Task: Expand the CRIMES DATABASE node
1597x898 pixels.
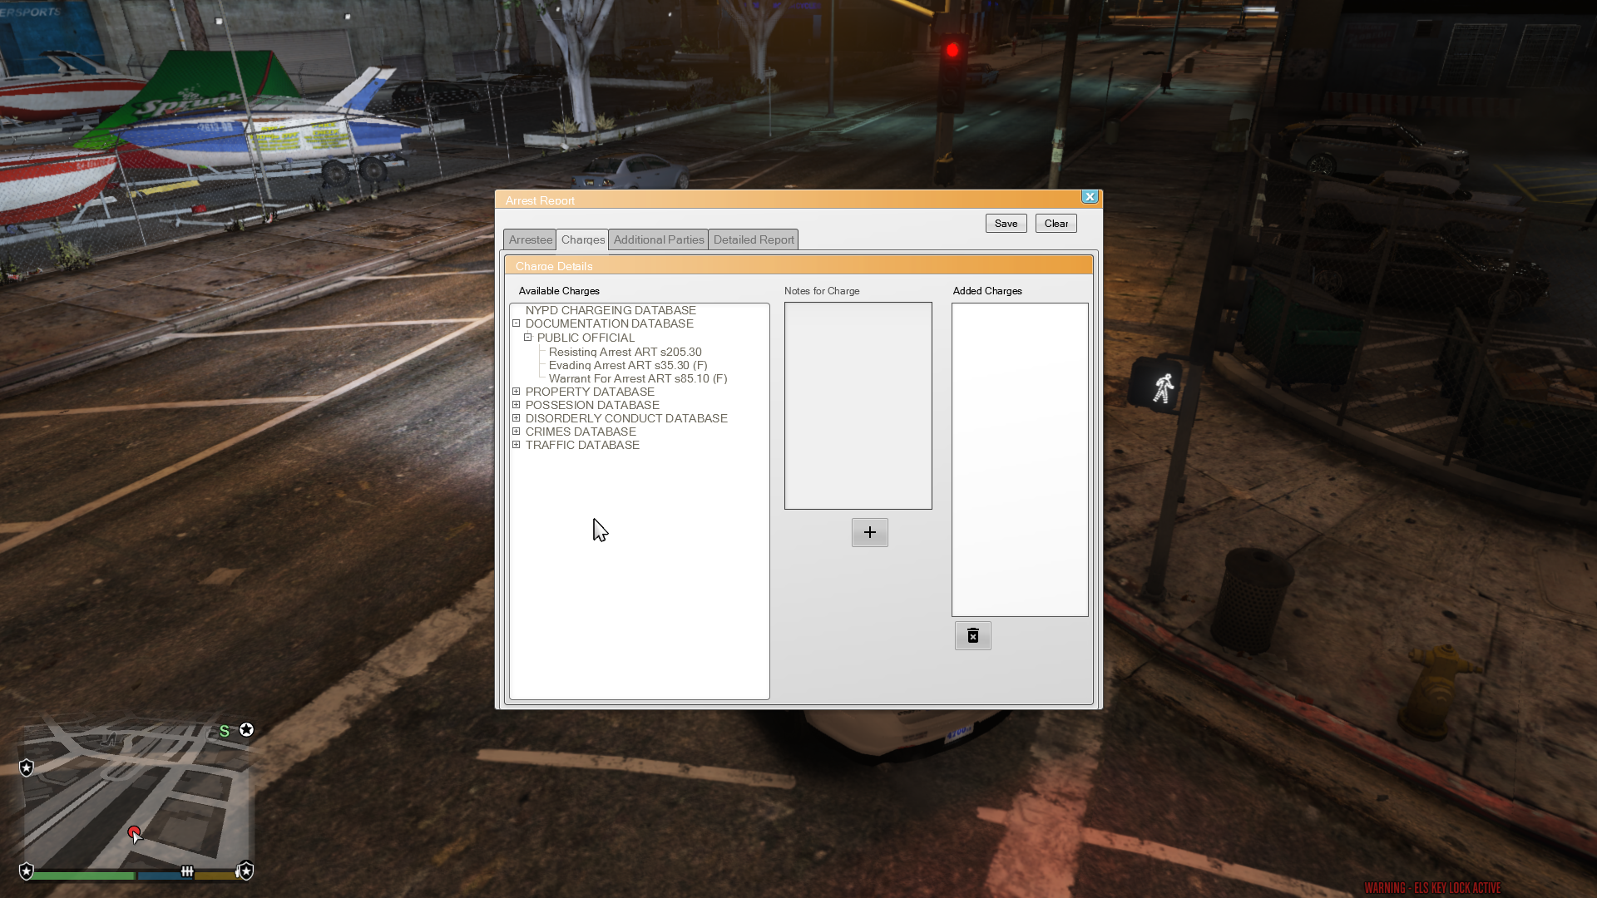Action: [x=517, y=432]
